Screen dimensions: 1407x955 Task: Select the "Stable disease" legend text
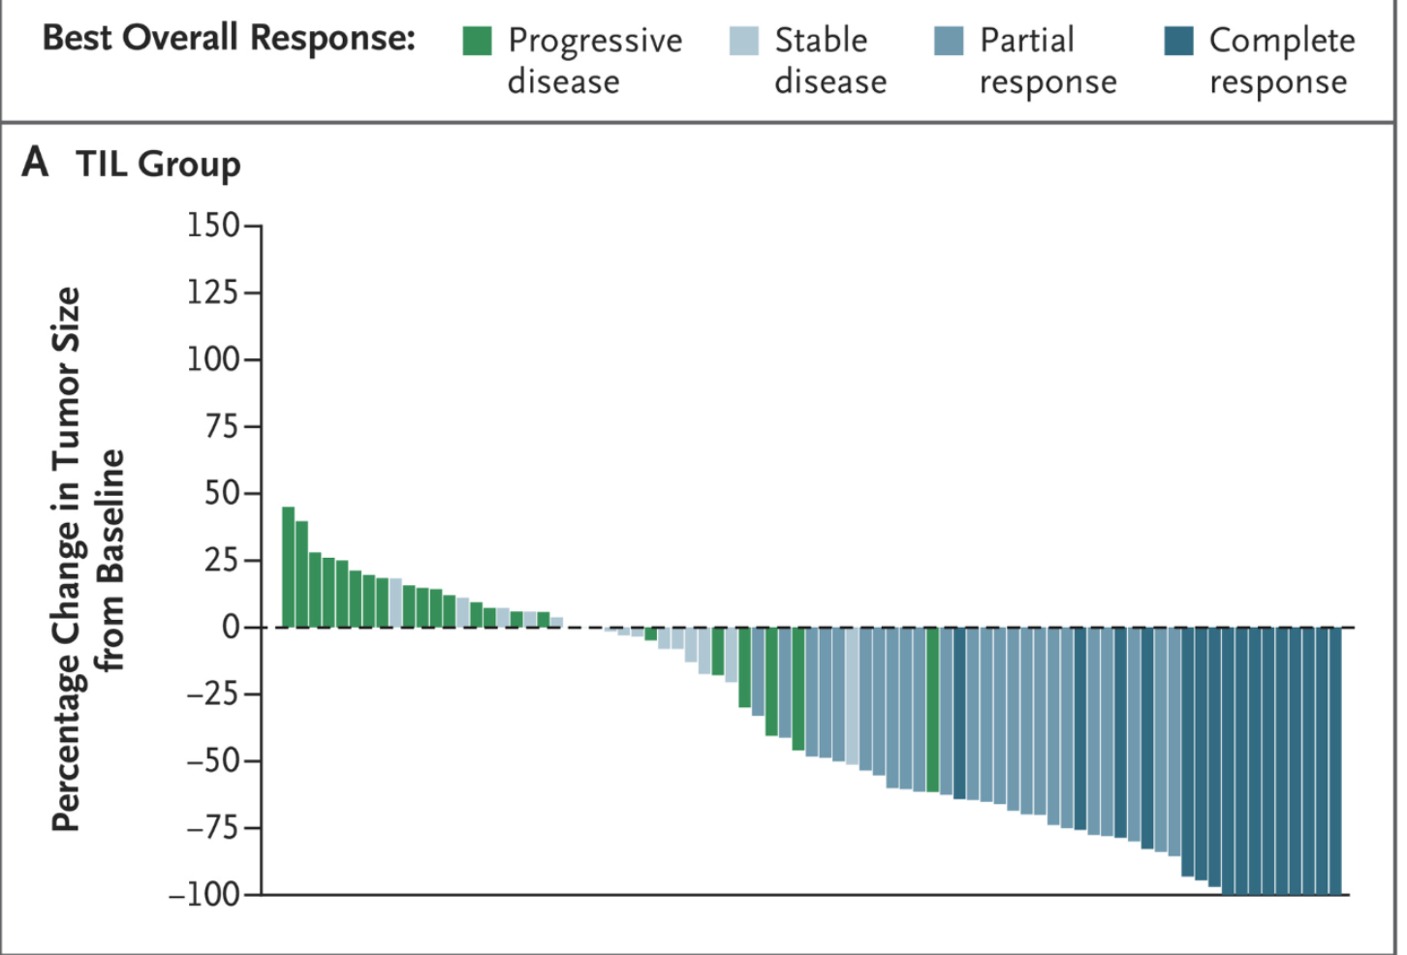pyautogui.click(x=829, y=60)
